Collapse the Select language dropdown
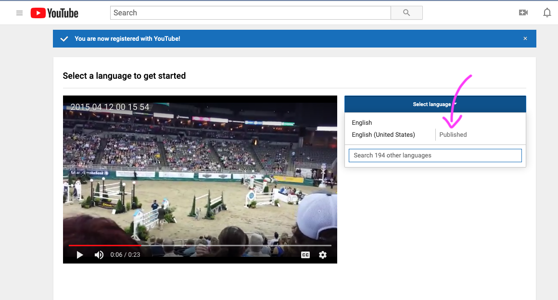This screenshot has width=558, height=300. [435, 104]
